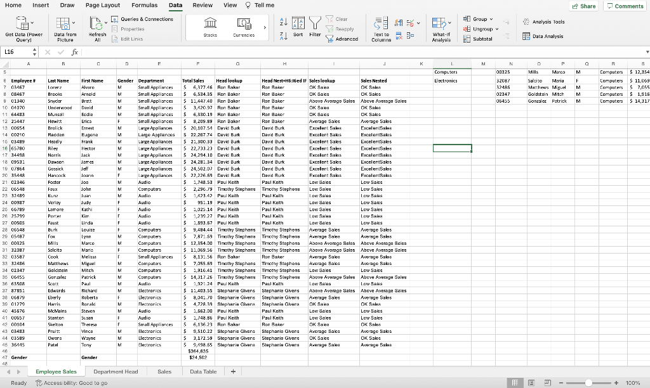Switch to the Department Head sheet
Image resolution: width=650 pixels, height=388 pixels.
pyautogui.click(x=116, y=371)
